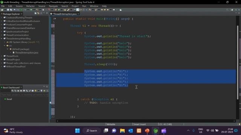Click the stop icon in Boot Dashboard toolbar
The height and width of the screenshot is (135, 241).
[18, 91]
